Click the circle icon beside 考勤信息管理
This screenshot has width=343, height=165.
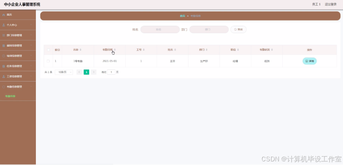click(4, 87)
